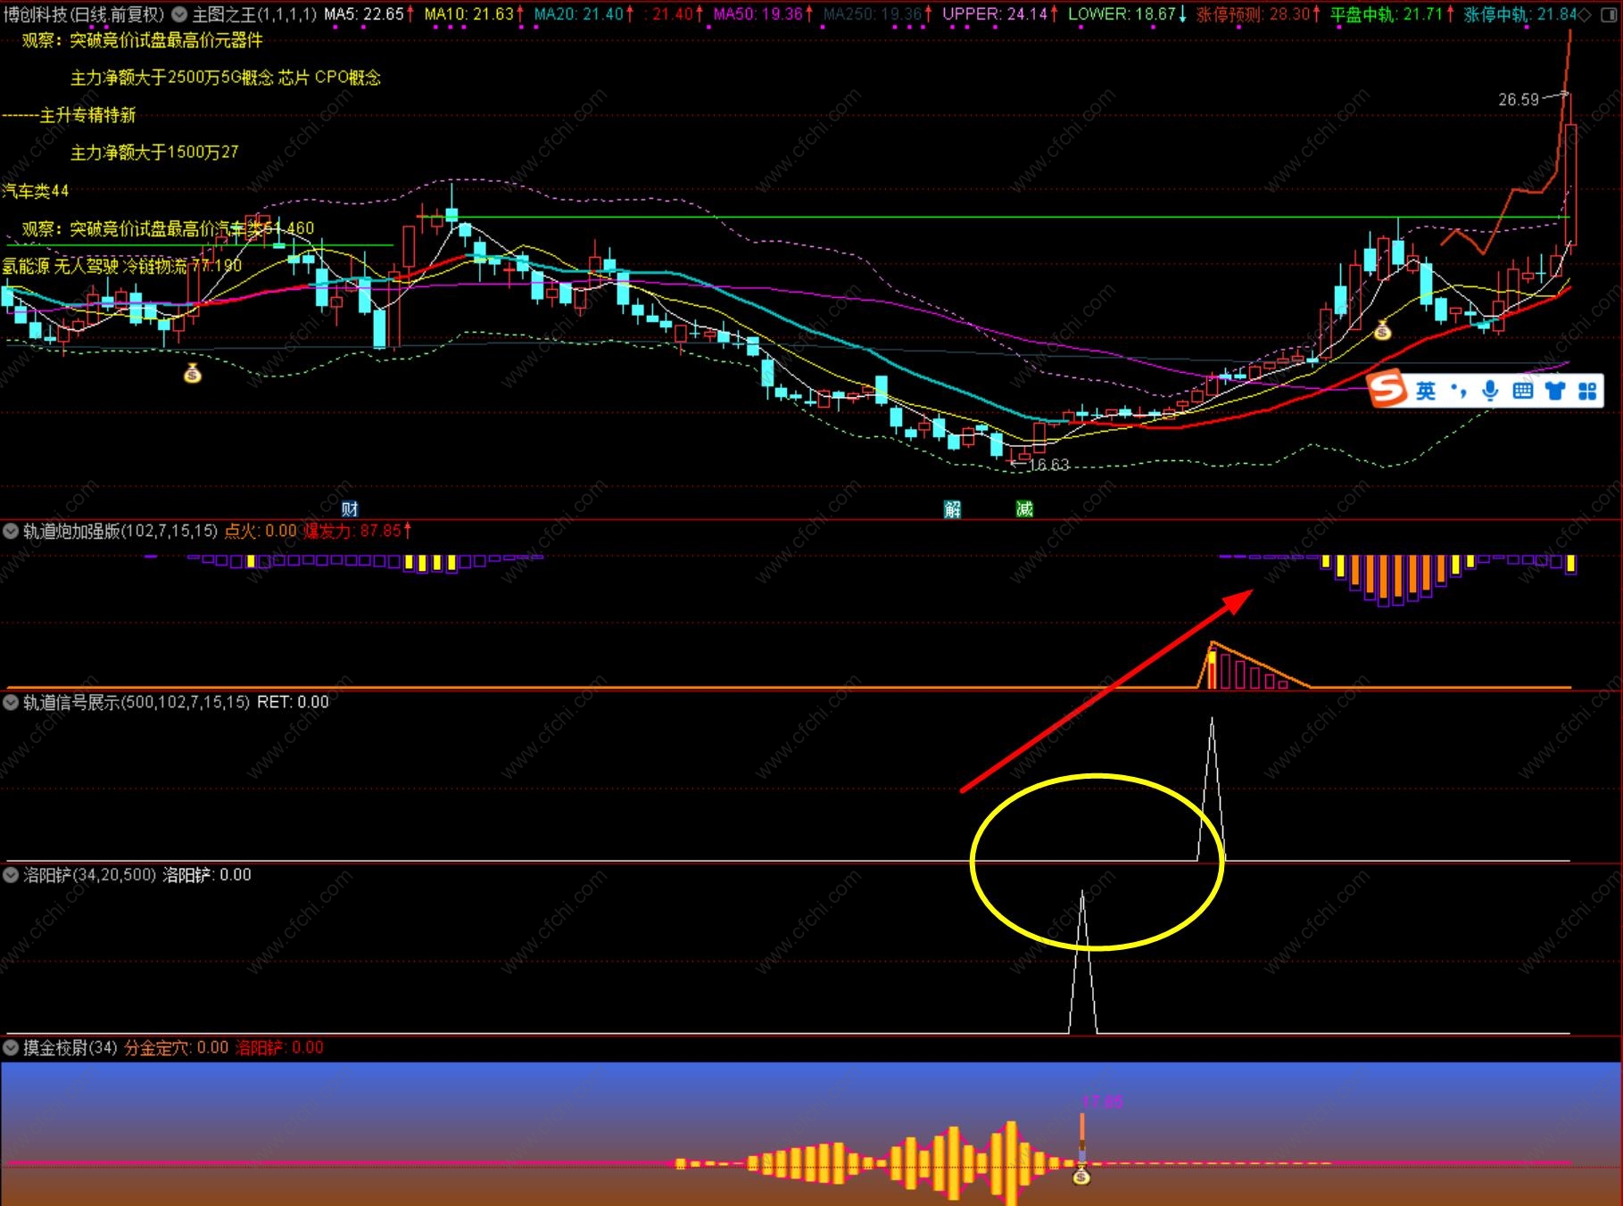Select the MA250: 19.36 value label
The image size is (1623, 1206).
point(873,14)
